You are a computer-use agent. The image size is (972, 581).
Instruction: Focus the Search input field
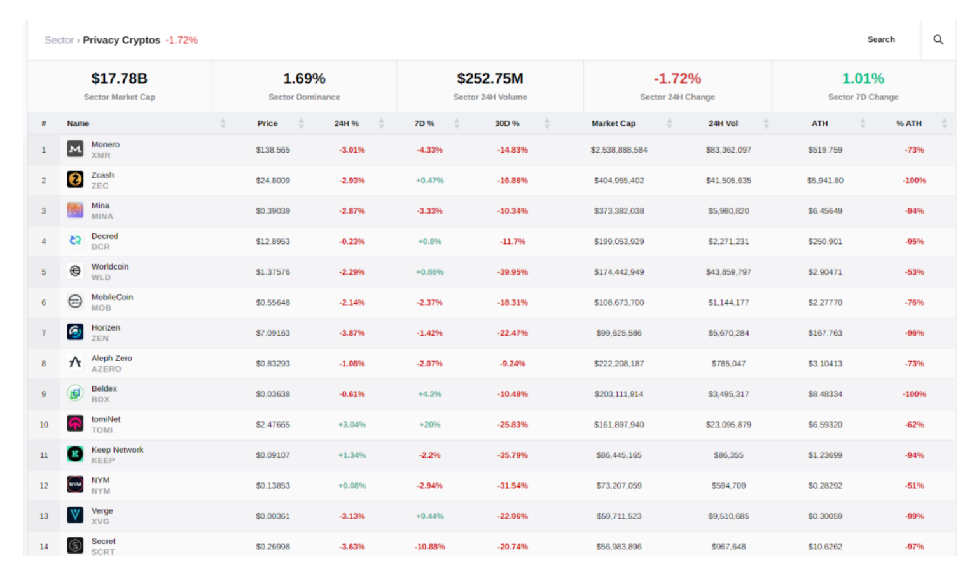tap(881, 39)
